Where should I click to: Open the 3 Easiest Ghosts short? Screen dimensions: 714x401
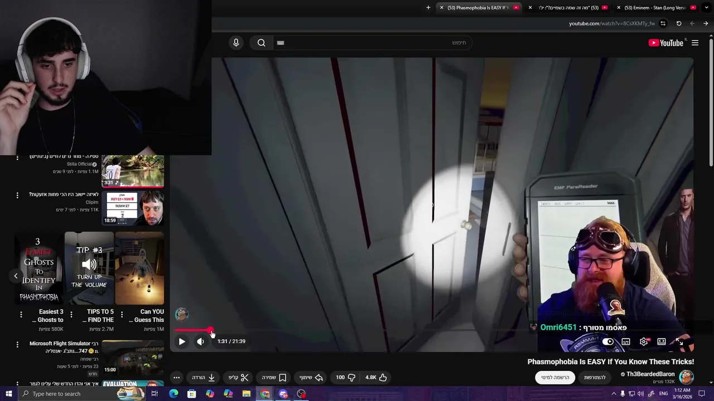click(39, 268)
